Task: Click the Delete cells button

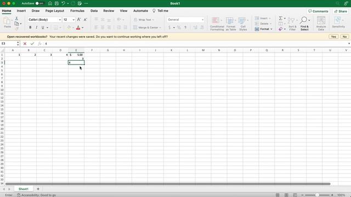Action: coord(263,24)
